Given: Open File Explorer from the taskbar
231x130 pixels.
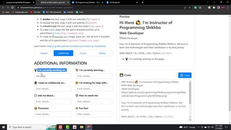Looking at the screenshot, I should (x=82, y=127).
